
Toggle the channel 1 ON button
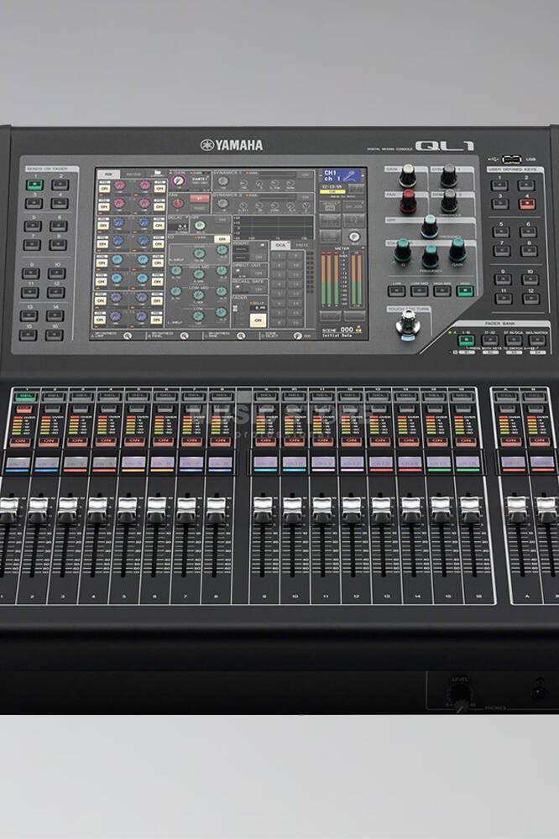(x=20, y=441)
